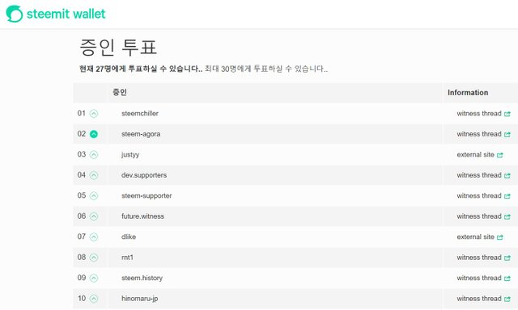This screenshot has width=518, height=310.
Task: Click the 증인 투표 page heading
Action: pyautogui.click(x=118, y=47)
